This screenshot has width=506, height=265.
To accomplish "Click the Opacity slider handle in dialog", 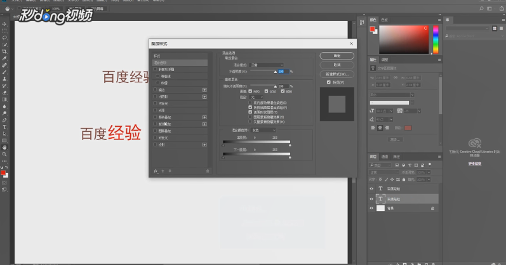I will [x=276, y=72].
